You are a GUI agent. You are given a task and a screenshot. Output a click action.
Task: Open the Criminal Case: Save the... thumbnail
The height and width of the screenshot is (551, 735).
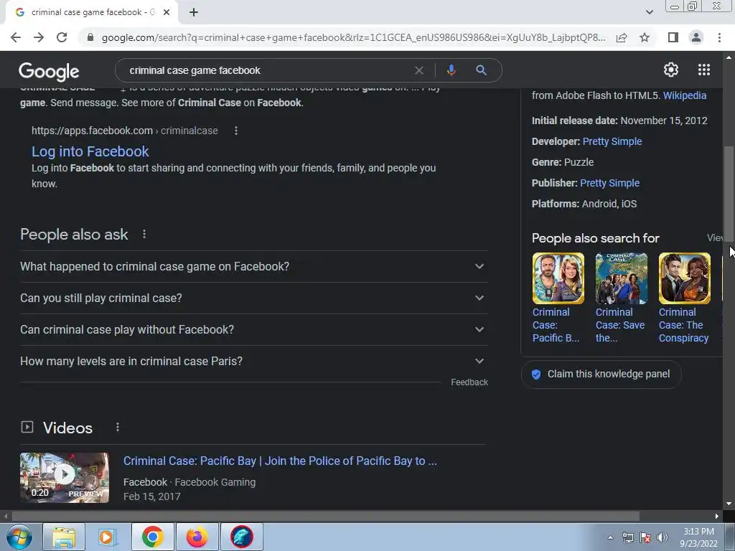621,279
